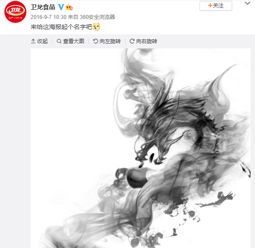Click the post text 来给这海报起个名字吧
This screenshot has width=255, height=248.
point(61,27)
